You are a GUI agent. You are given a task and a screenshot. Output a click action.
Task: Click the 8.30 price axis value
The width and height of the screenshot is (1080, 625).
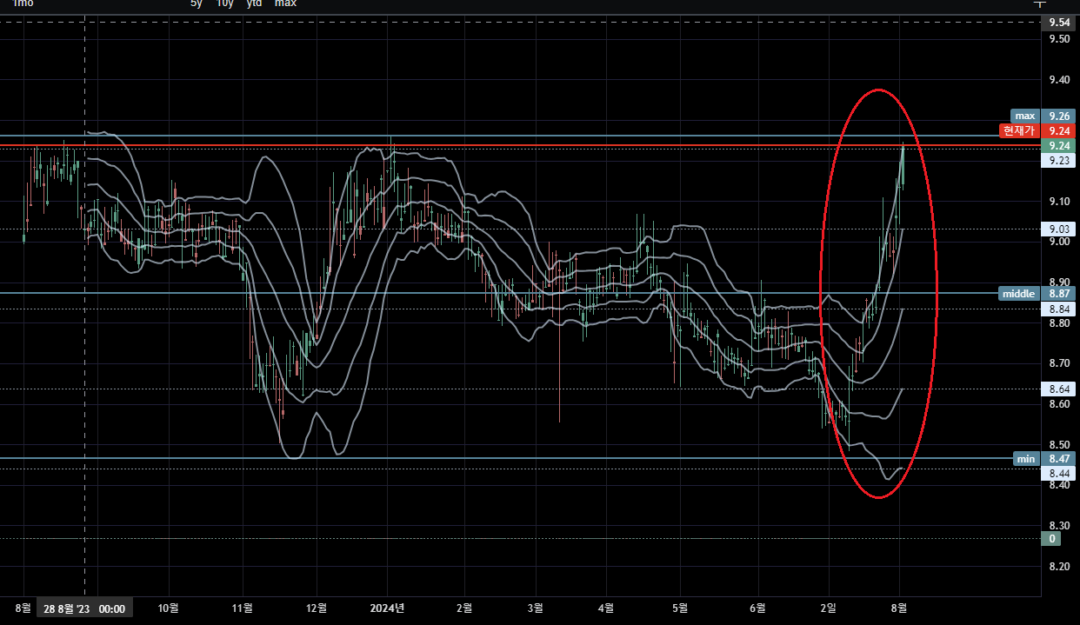[x=1059, y=526]
